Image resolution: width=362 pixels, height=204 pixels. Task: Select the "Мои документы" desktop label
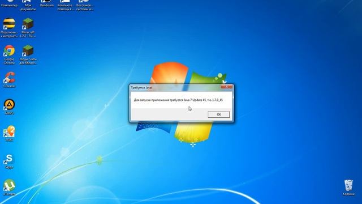pos(28,7)
